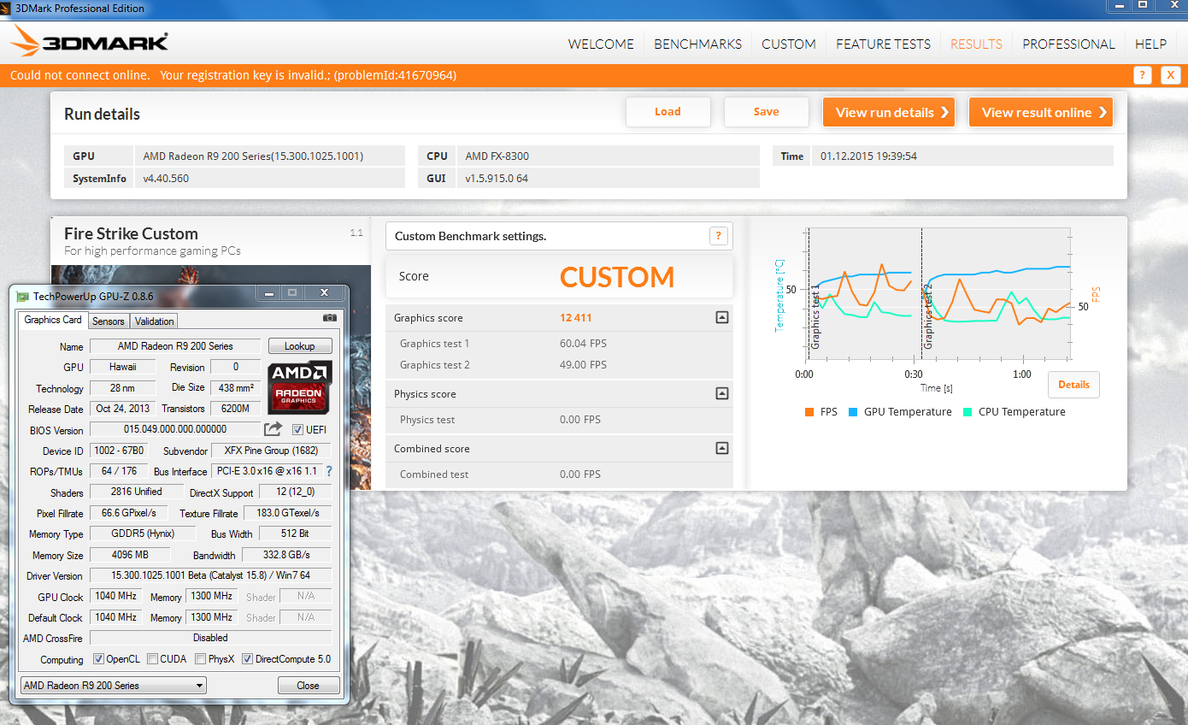Open the WELCOME tab in 3DMark

click(601, 44)
